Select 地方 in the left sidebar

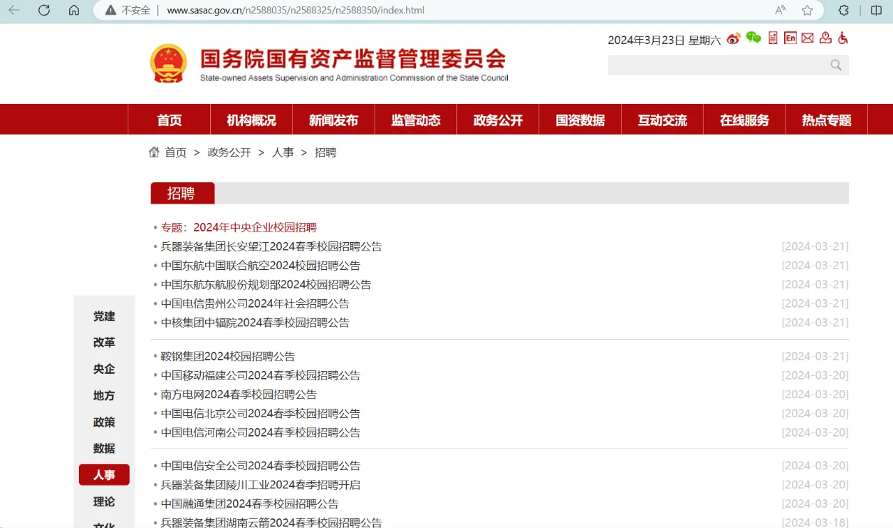(104, 395)
